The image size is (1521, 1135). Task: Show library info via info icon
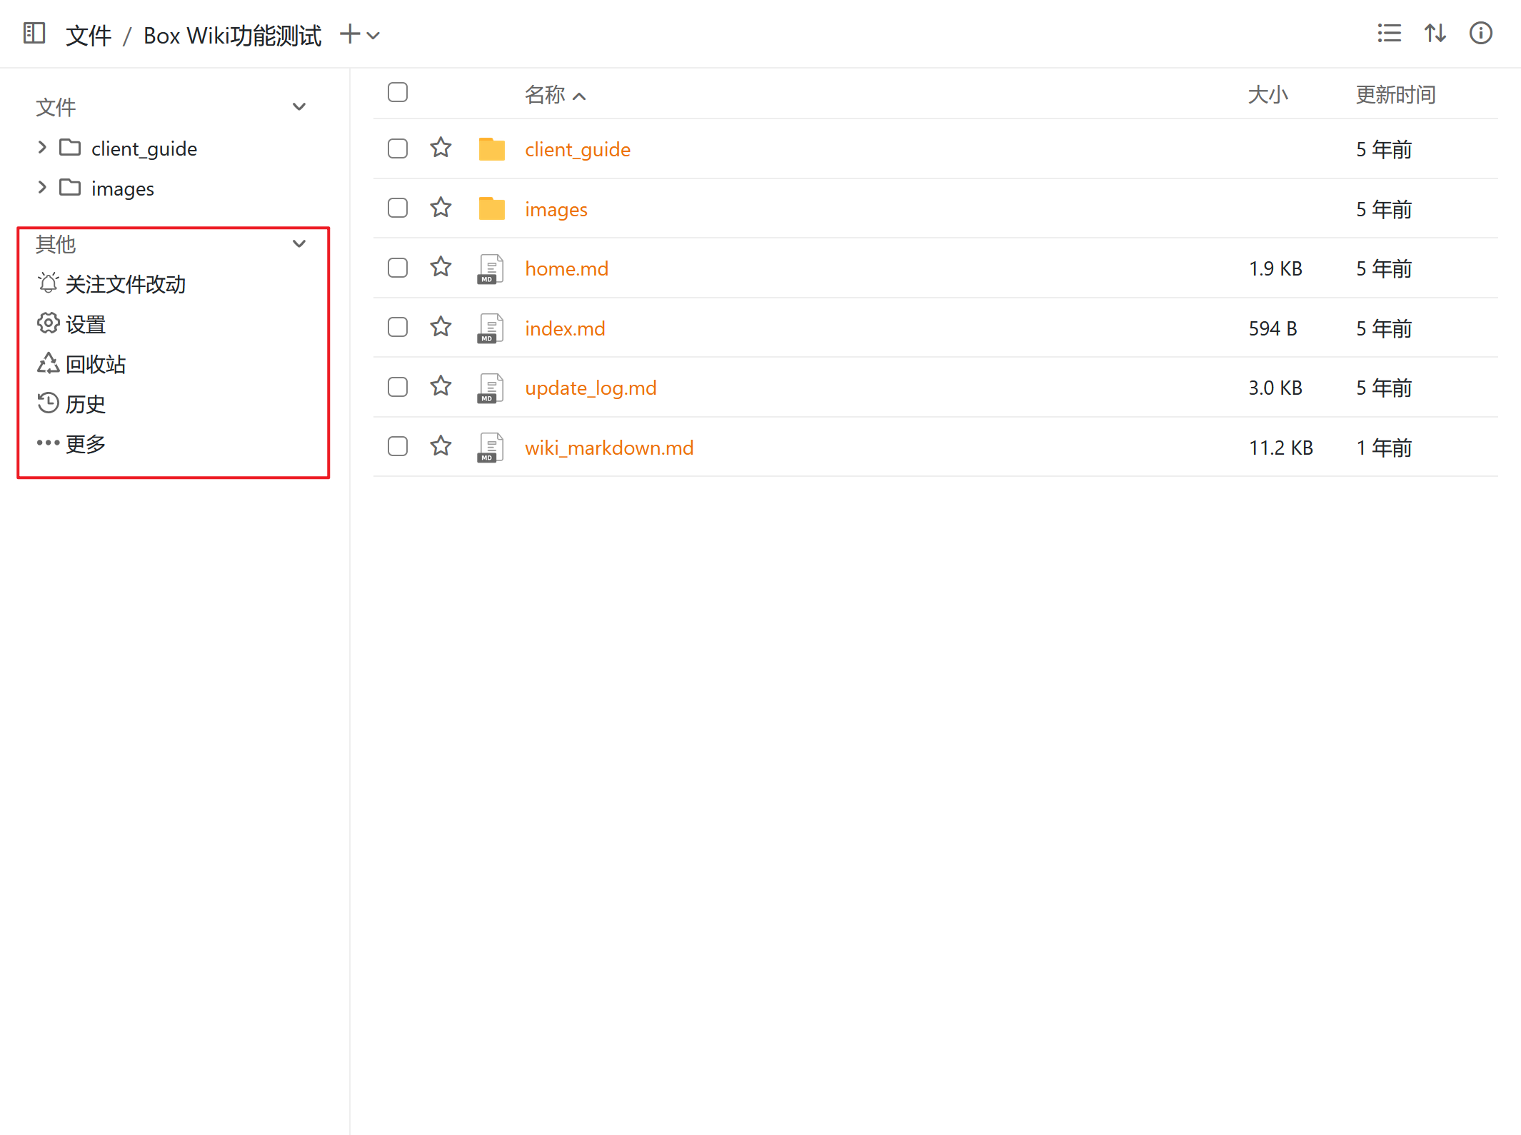click(x=1480, y=34)
